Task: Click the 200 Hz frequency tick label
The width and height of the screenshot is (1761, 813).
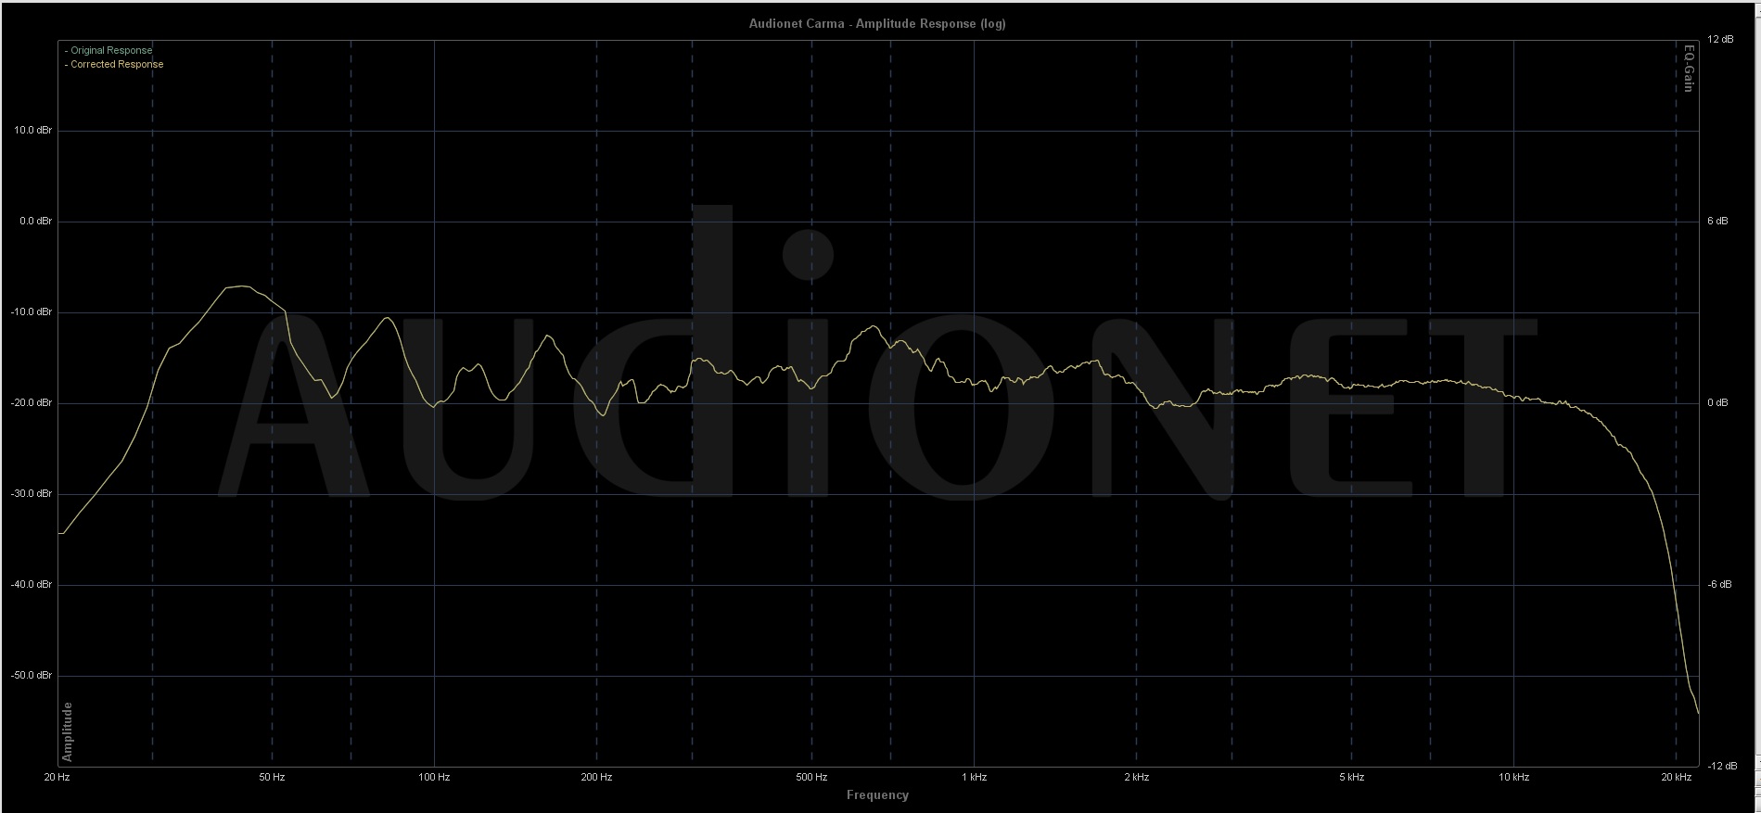Action: pos(596,777)
